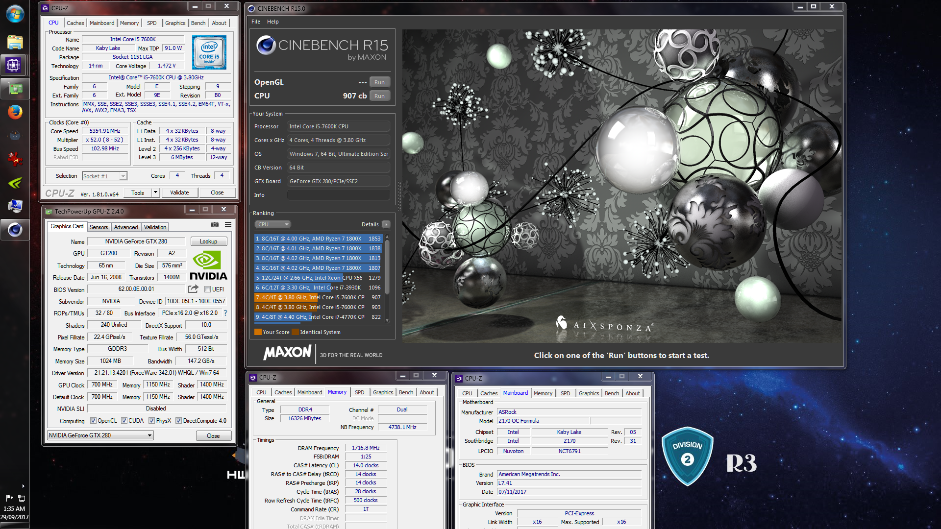Click Close button in GPU-Z
The width and height of the screenshot is (941, 529).
tap(213, 436)
